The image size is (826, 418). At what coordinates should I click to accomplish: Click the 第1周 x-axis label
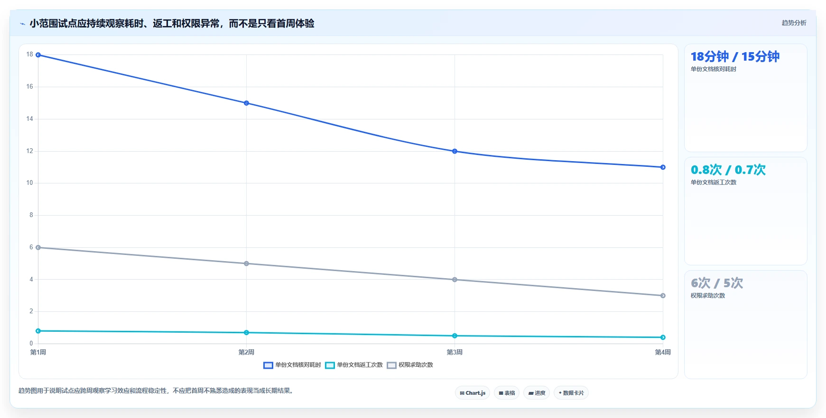38,352
